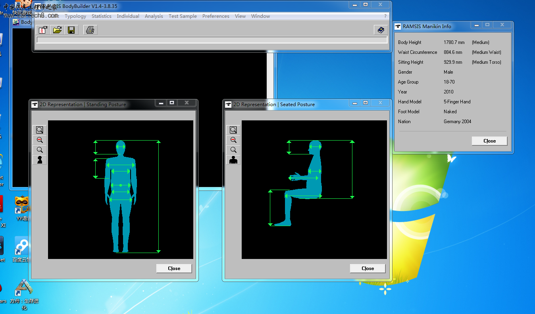
Task: Minimize the RAMSIS Manikin Info window
Action: point(477,25)
